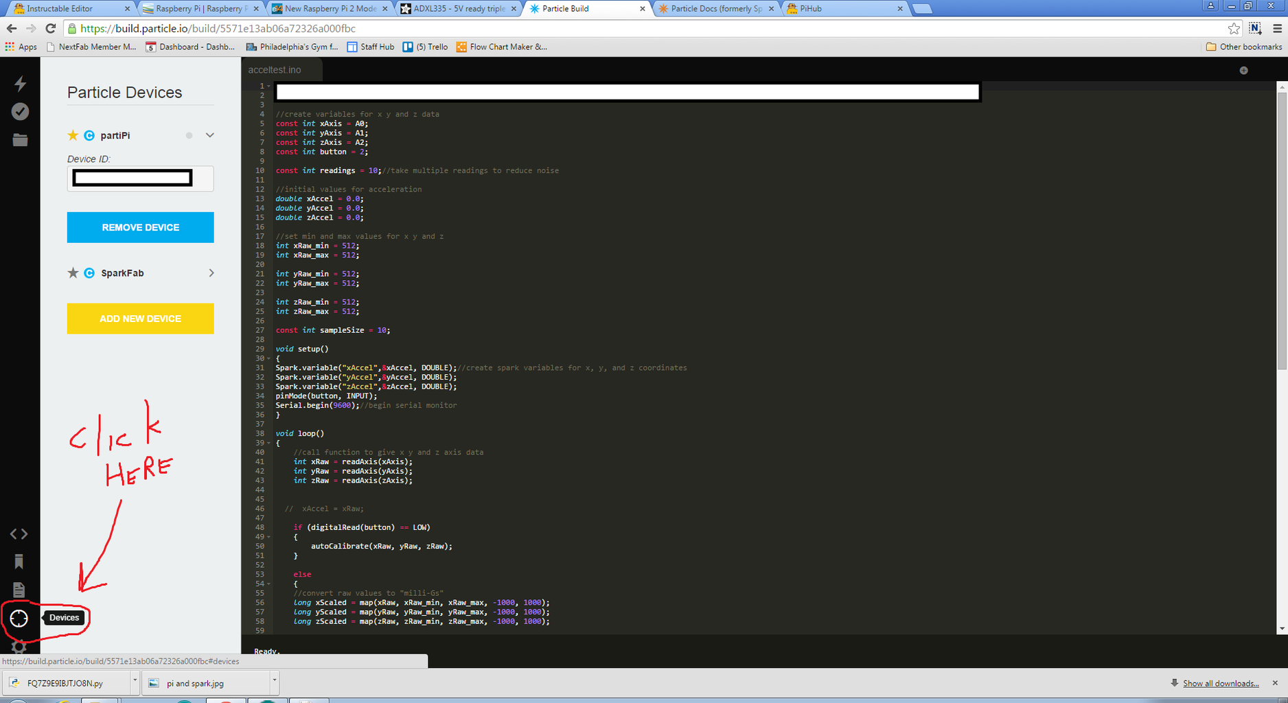Expand the SparkFab device chevron
The height and width of the screenshot is (703, 1288).
point(211,273)
